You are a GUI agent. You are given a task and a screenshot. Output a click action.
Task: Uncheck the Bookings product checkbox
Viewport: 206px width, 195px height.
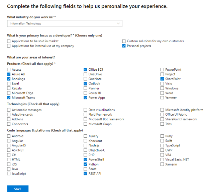point(9,79)
